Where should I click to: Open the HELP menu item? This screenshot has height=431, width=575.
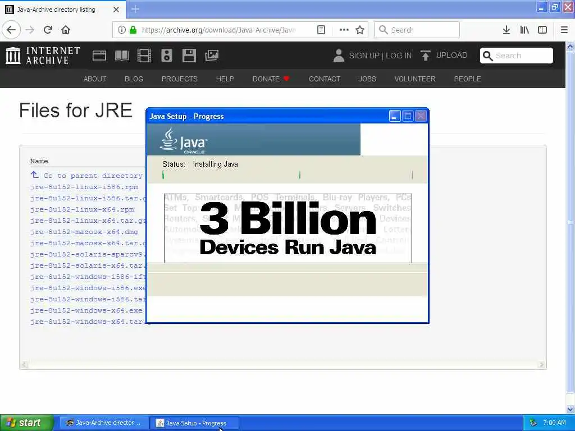[x=225, y=79]
